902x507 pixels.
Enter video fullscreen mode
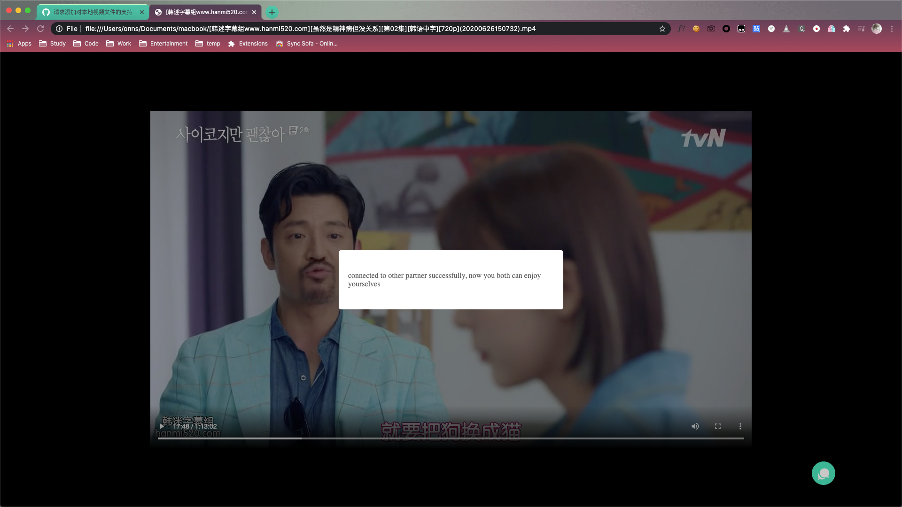tap(718, 426)
